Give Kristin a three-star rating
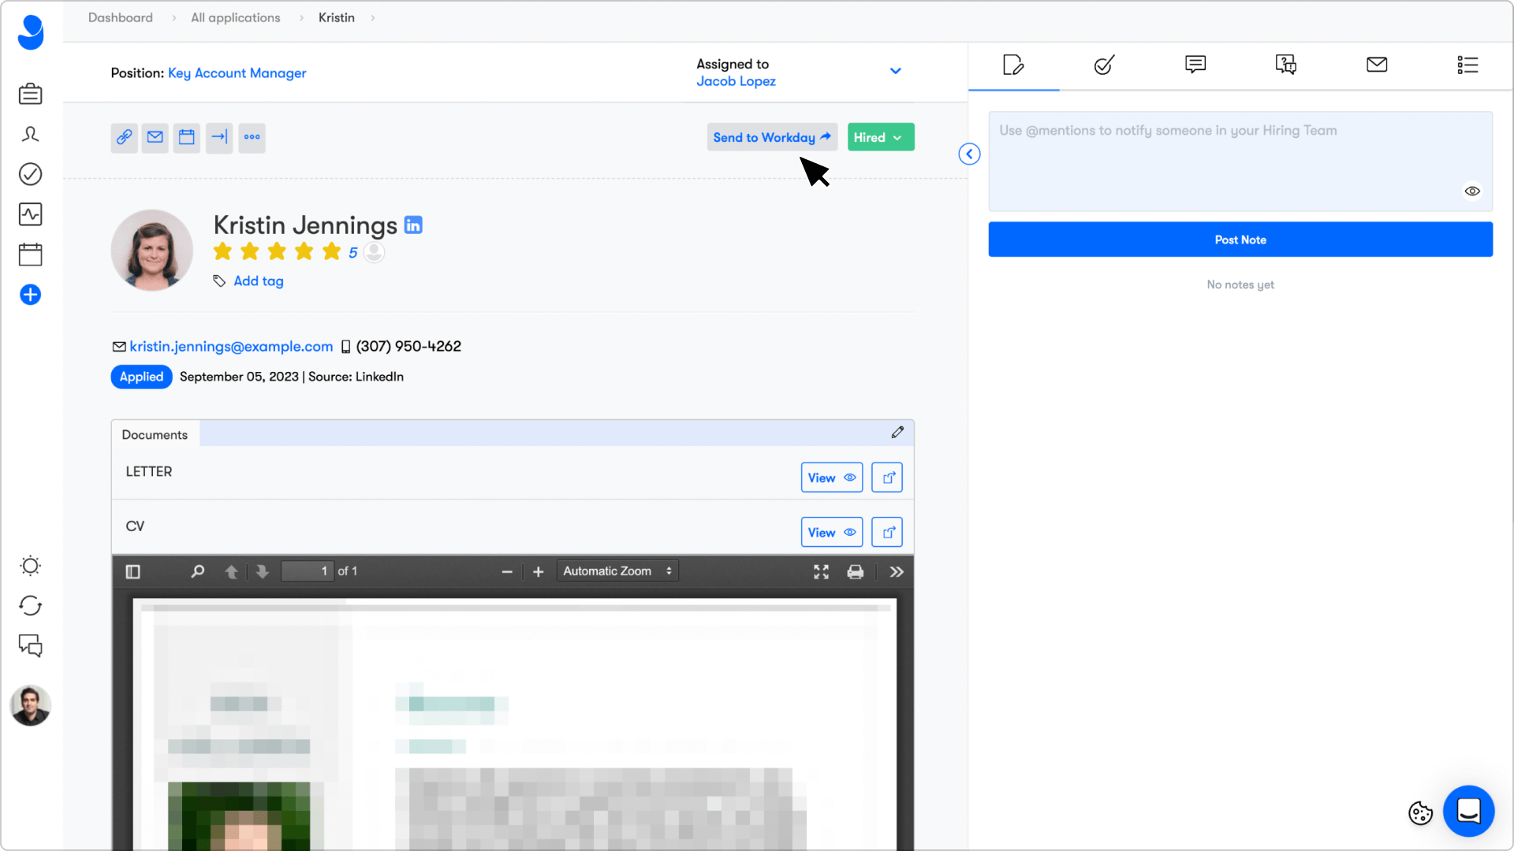The width and height of the screenshot is (1514, 851). 276,251
